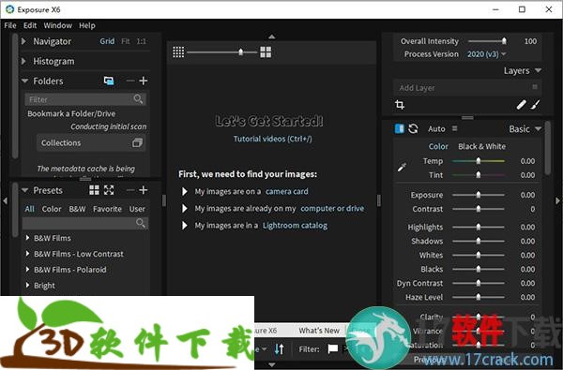Screen dimensions: 563x370
Task: Open the Window menu
Action: 58,25
